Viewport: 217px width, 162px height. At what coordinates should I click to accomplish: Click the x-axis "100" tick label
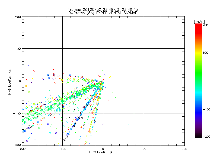[144, 149]
